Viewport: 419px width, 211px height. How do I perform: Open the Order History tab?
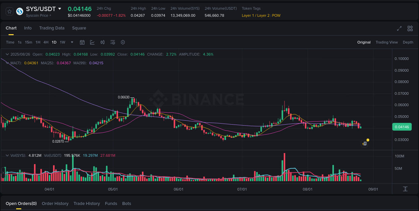click(x=55, y=203)
